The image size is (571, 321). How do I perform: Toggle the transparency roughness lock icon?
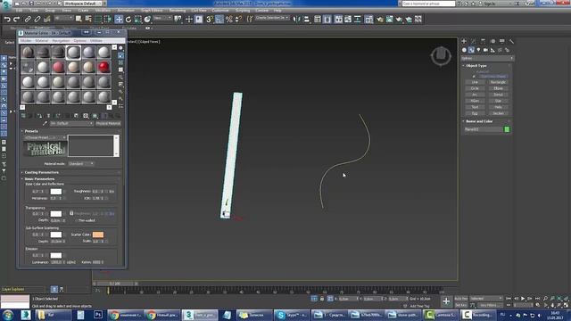71,213
